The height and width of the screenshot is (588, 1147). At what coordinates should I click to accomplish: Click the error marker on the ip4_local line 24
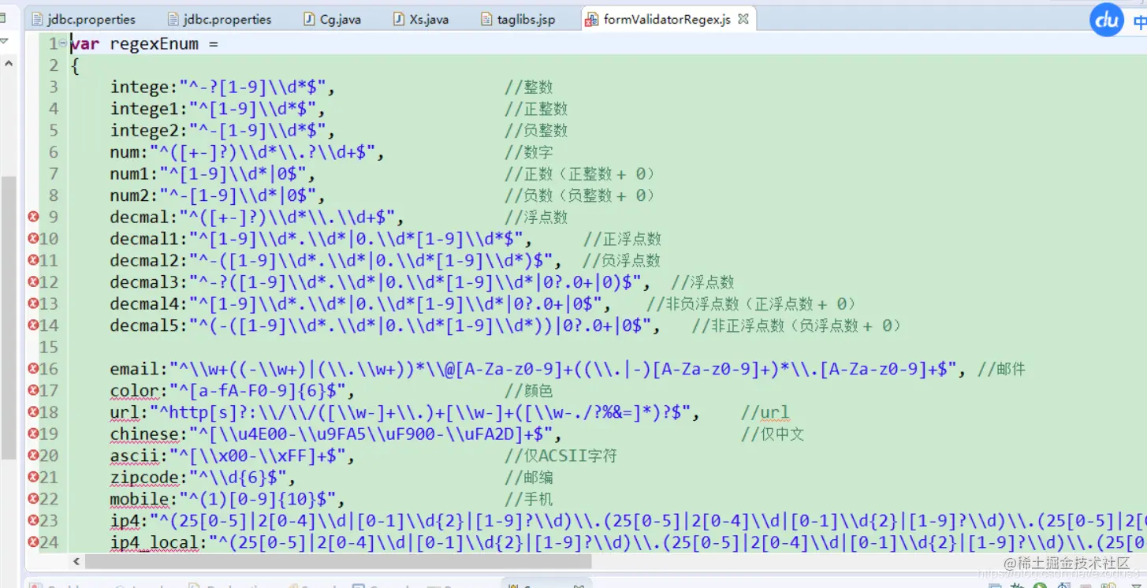point(33,541)
